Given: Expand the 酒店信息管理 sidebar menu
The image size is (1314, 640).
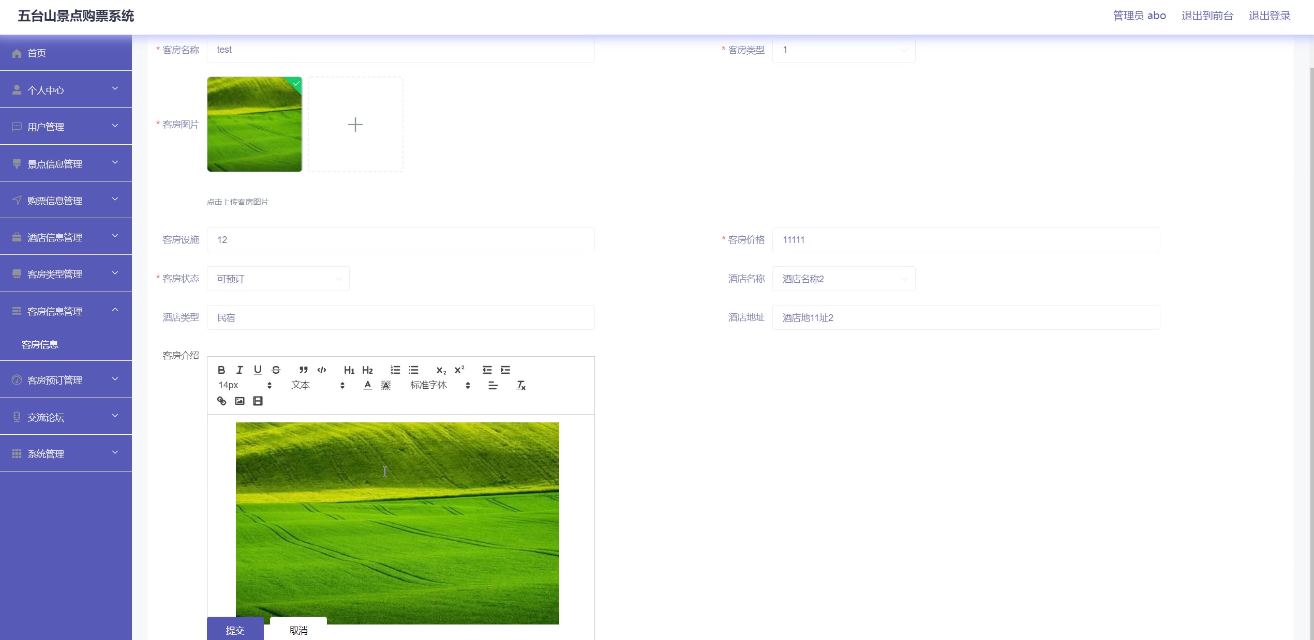Looking at the screenshot, I should pyautogui.click(x=66, y=237).
